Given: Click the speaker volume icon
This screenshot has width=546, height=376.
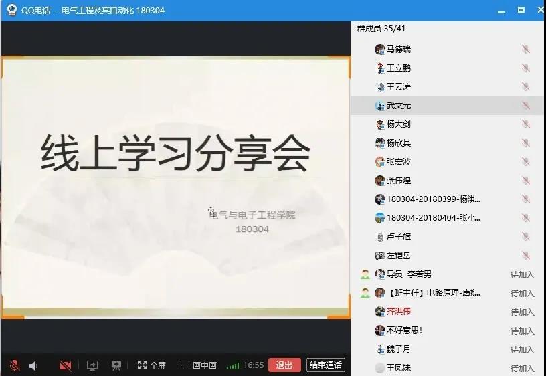Looking at the screenshot, I should [x=33, y=365].
